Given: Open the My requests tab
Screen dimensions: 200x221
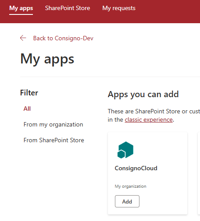Looking at the screenshot, I should click(119, 8).
